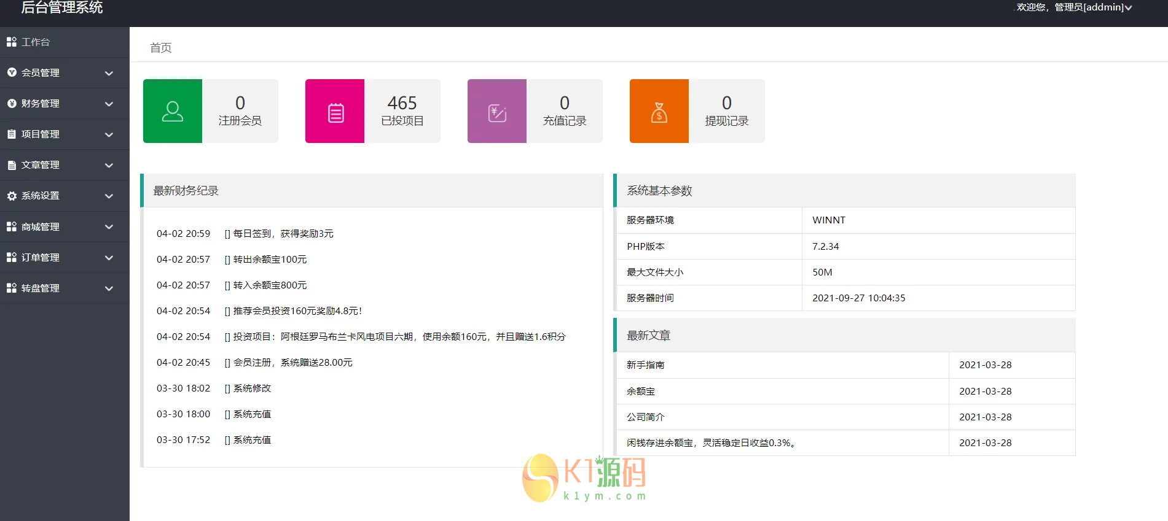Viewport: 1168px width, 521px height.
Task: Click the purple recharge records icon
Action: 496,112
